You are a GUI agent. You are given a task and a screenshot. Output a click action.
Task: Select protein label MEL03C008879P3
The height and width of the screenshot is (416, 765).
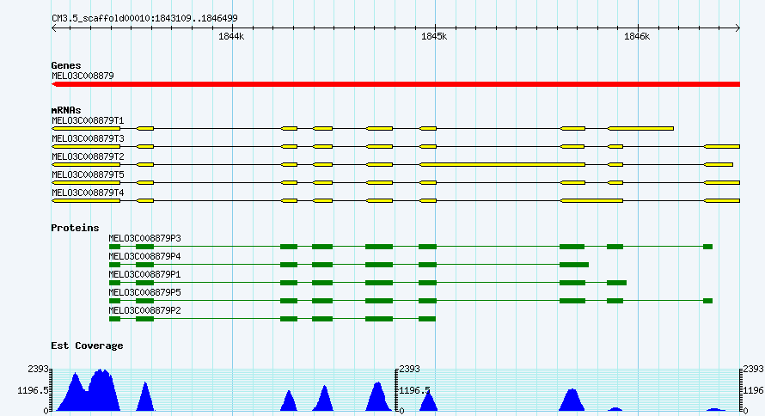tap(144, 238)
